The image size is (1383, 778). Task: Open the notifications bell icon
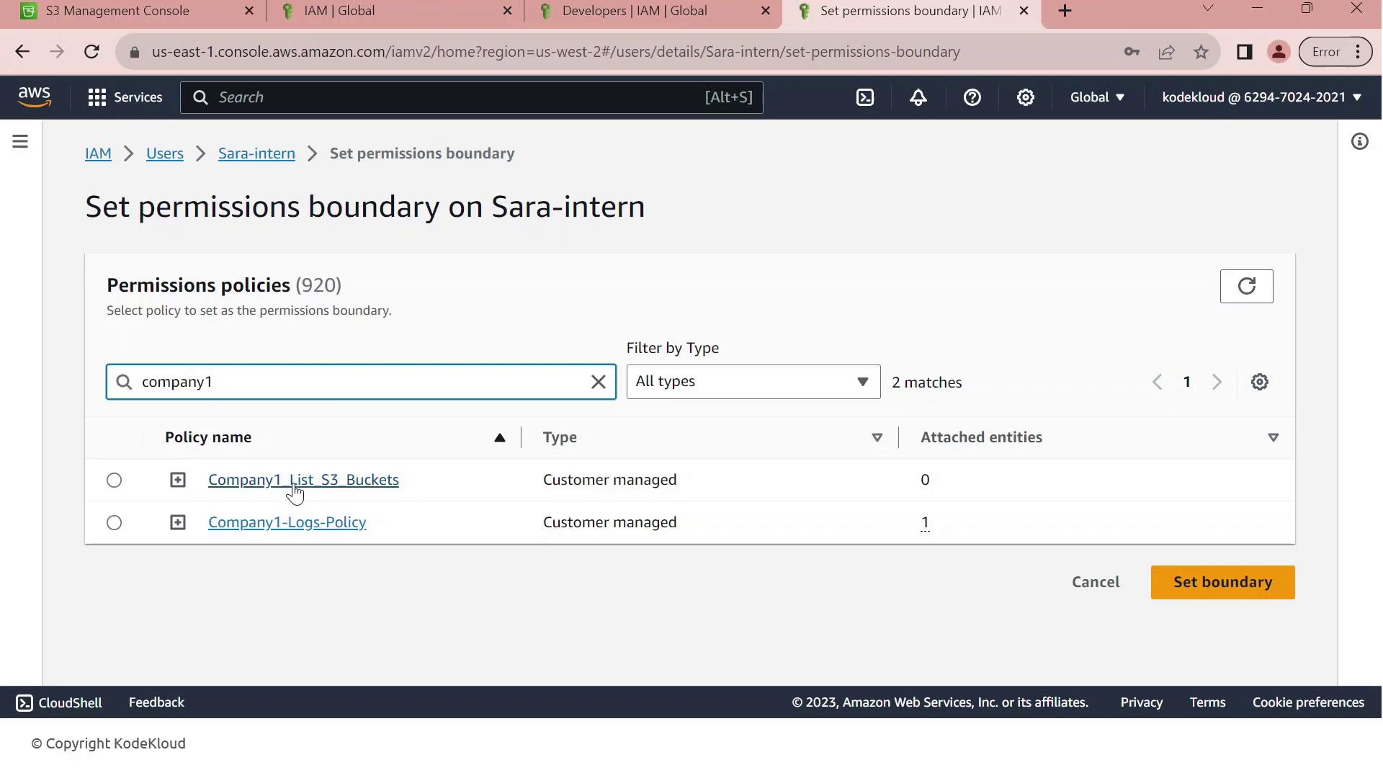pos(918,97)
